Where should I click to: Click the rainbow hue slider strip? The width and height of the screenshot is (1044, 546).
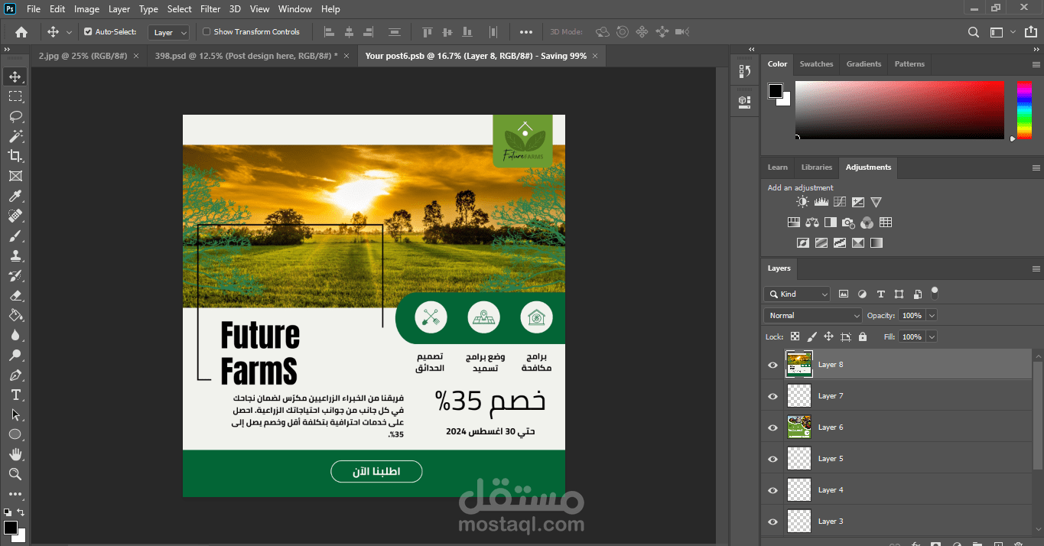click(x=1023, y=110)
